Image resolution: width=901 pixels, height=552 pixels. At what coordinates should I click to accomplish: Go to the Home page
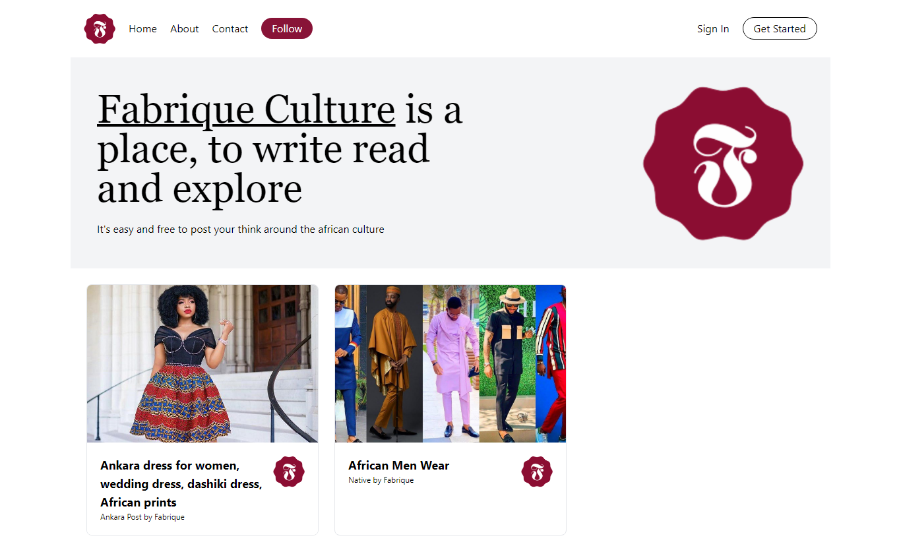point(142,29)
